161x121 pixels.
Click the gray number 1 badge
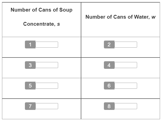30,45
